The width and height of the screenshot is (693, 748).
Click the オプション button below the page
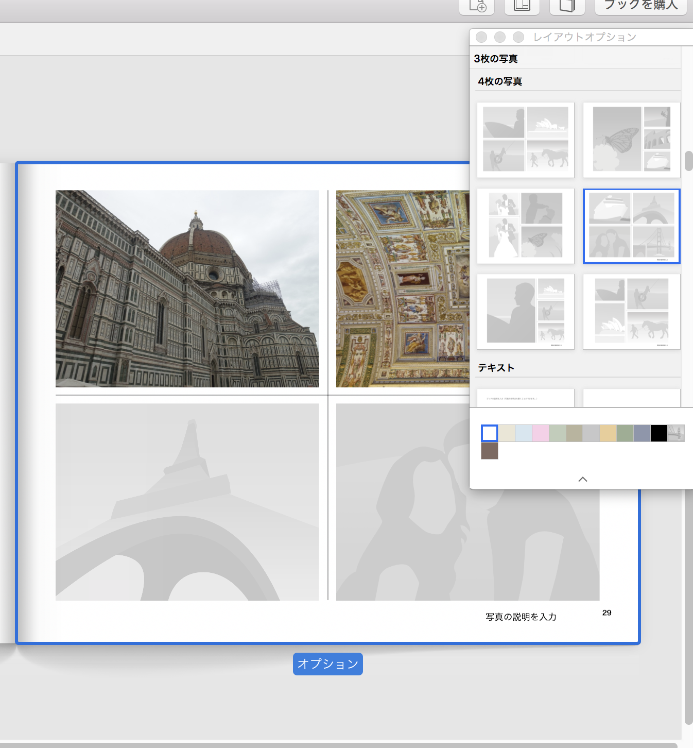point(328,664)
